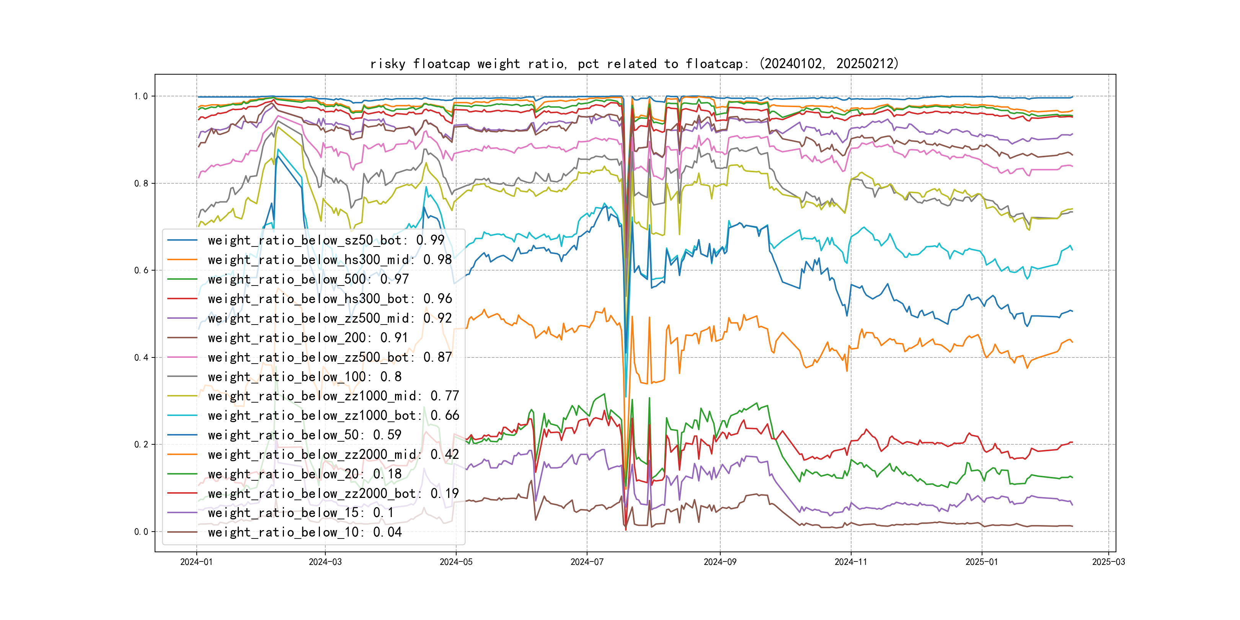Click the red line swatch for hs300_bot

[182, 299]
